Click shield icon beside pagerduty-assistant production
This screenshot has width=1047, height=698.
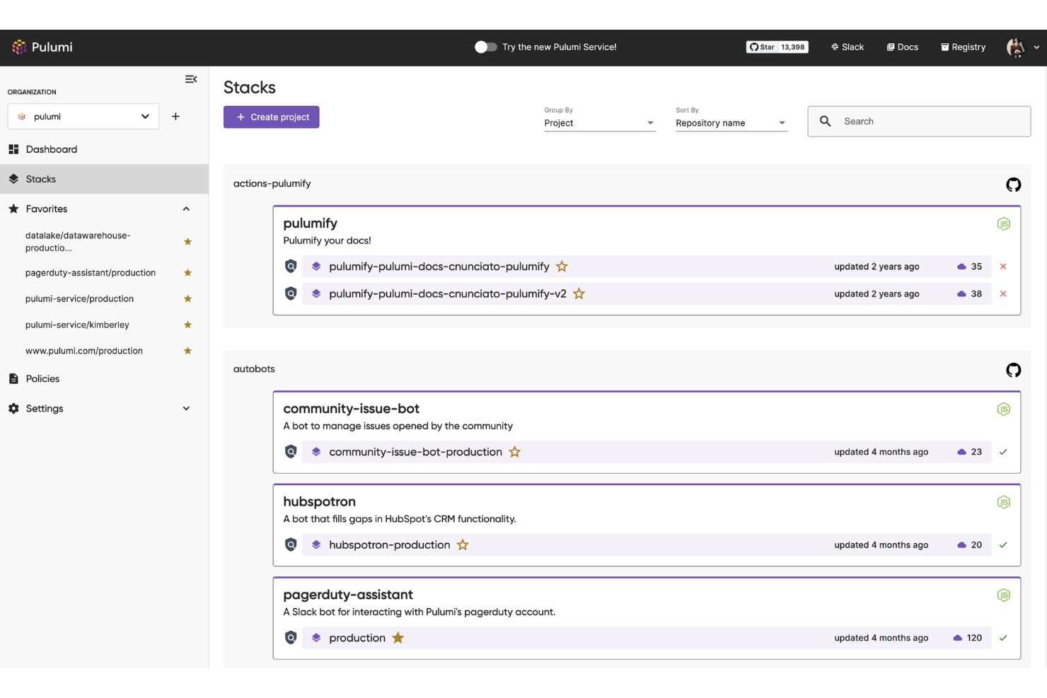[x=291, y=638]
